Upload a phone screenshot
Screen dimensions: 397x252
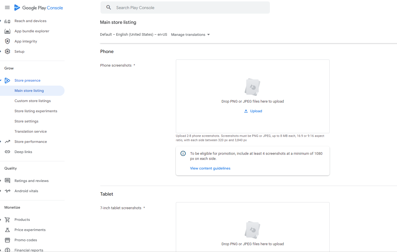[253, 111]
